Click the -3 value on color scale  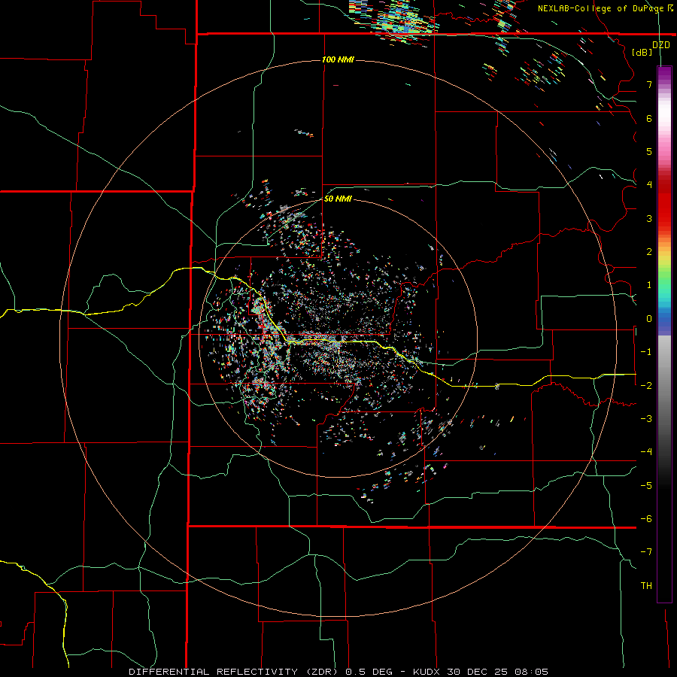[x=646, y=419]
